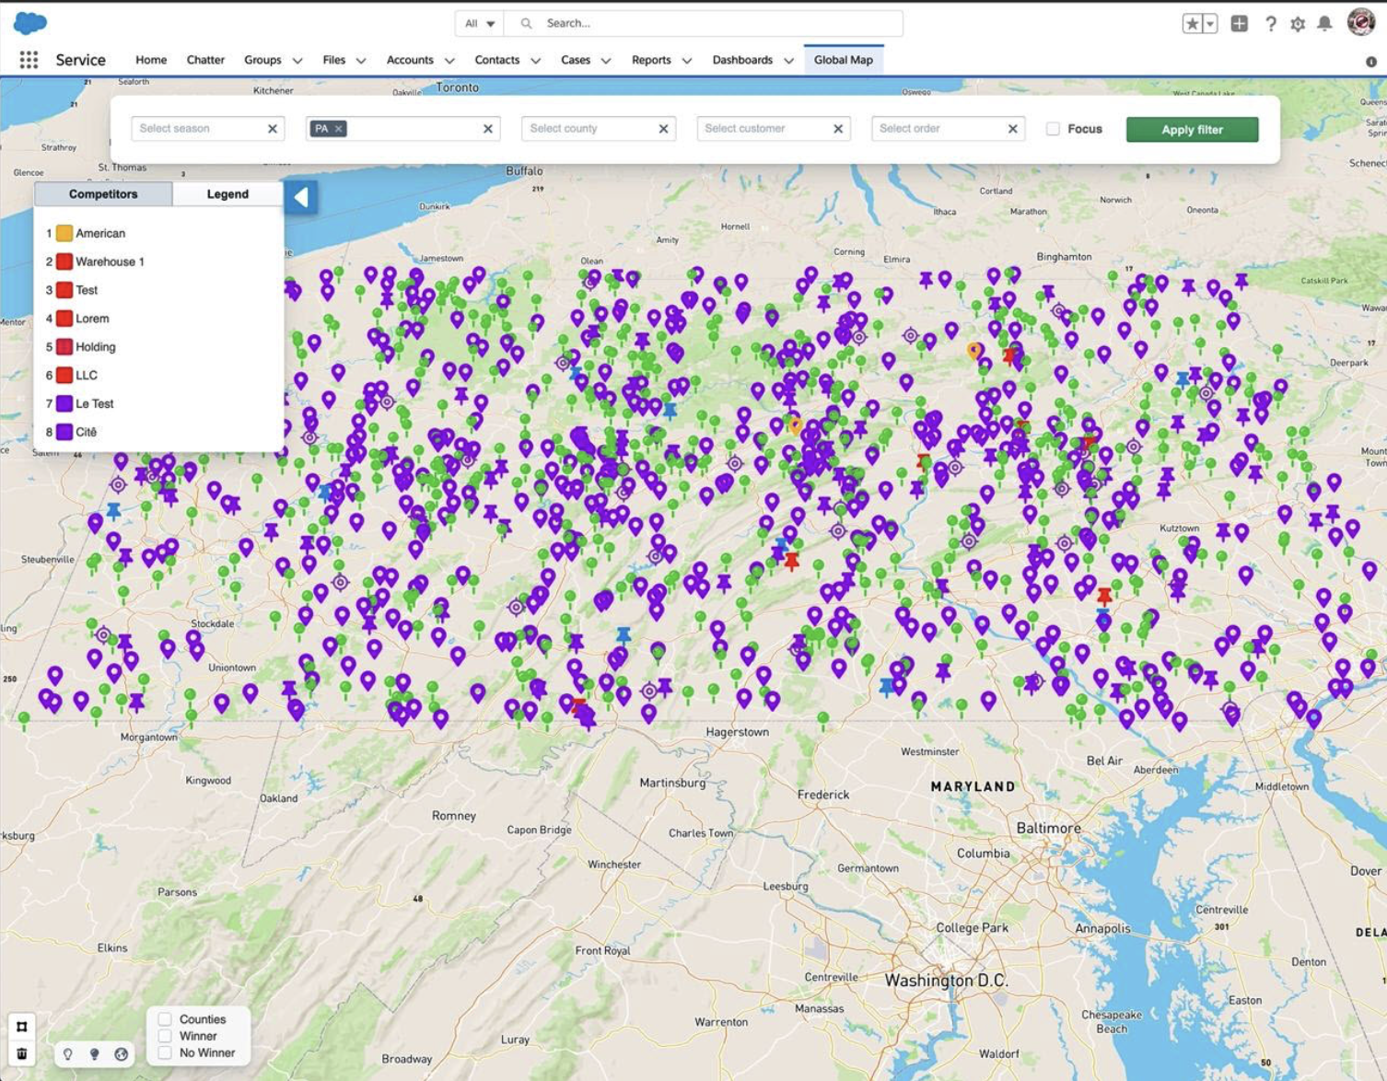Click the American orange color swatch
This screenshot has height=1081, width=1387.
click(x=64, y=234)
